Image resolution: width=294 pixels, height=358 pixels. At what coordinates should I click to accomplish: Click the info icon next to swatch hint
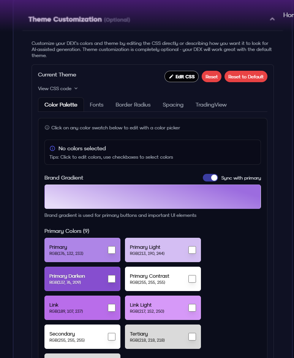47,128
